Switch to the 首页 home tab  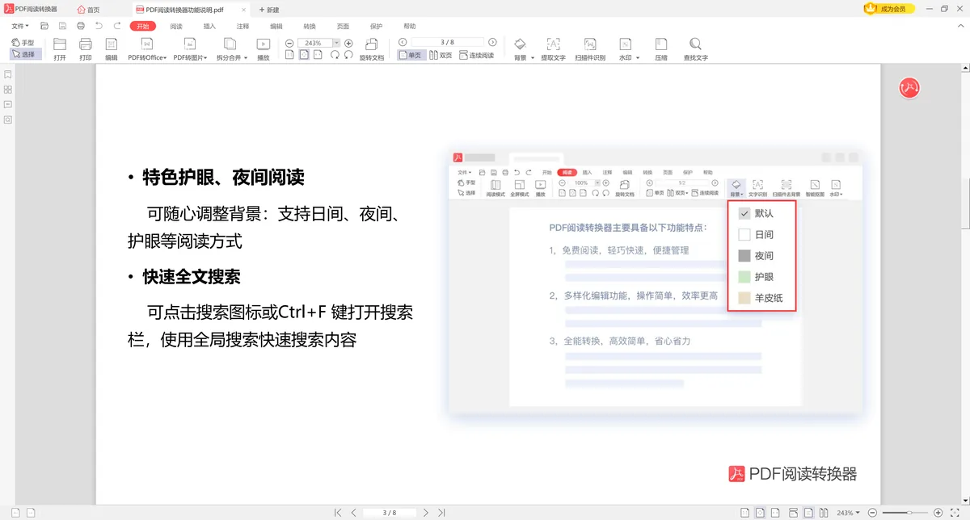[x=89, y=9]
